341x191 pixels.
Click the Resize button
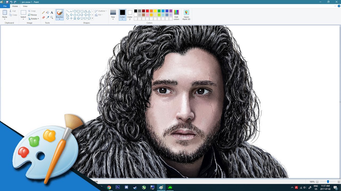click(x=33, y=15)
